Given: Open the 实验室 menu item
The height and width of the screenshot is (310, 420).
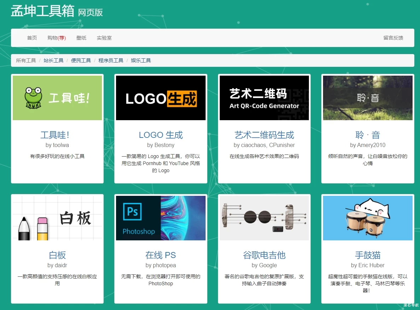Looking at the screenshot, I should click(104, 38).
